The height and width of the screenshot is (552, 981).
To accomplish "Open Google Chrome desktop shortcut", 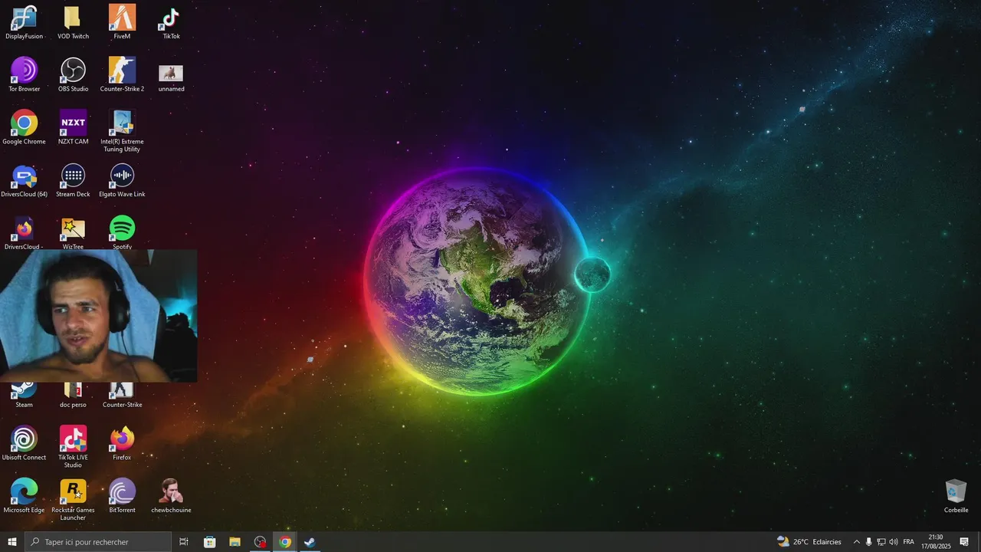I will pyautogui.click(x=24, y=128).
